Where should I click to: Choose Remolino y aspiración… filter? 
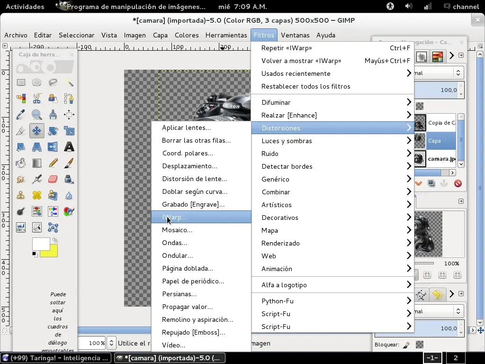click(x=201, y=319)
